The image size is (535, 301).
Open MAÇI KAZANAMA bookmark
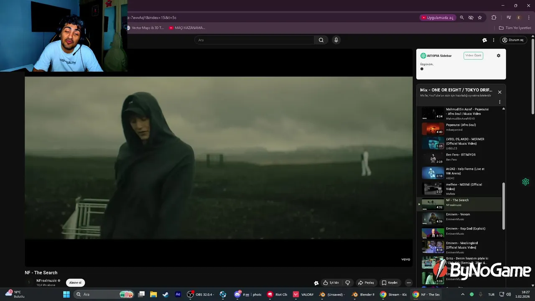coord(187,28)
